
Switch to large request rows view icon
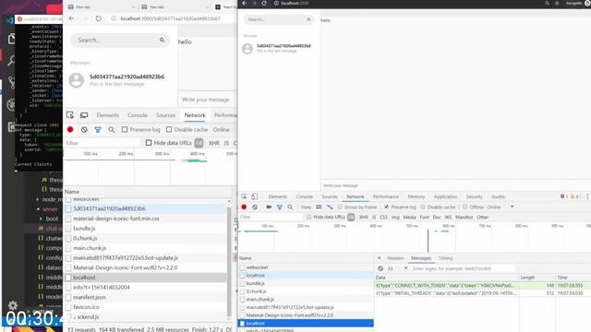(x=319, y=207)
